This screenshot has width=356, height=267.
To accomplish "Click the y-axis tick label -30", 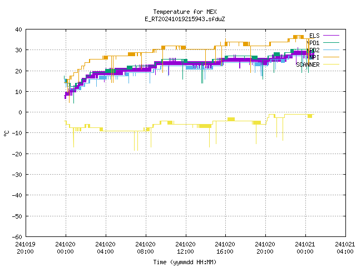I will pos(17,175).
